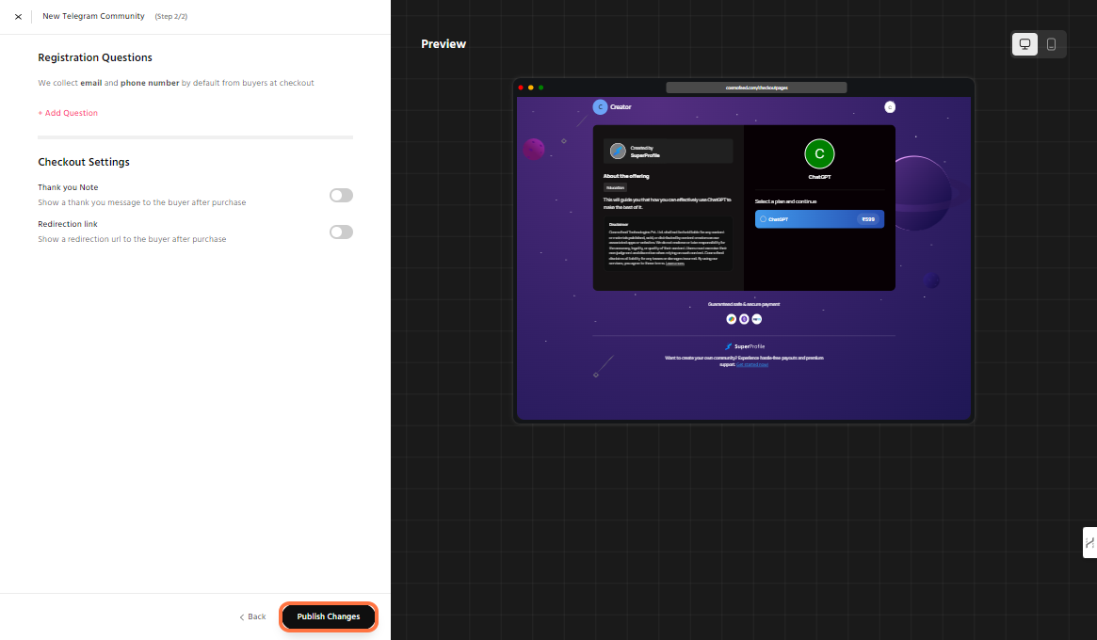1097x640 pixels.
Task: Click the 'Registration Questions' heading
Action: (x=95, y=57)
